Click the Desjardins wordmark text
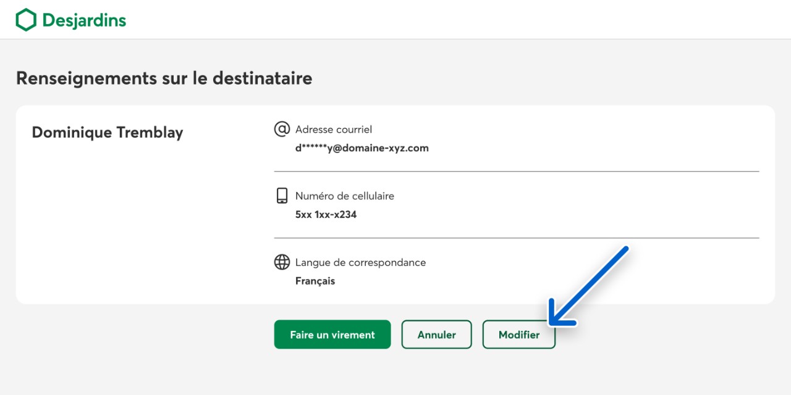This screenshot has width=791, height=395. click(x=84, y=20)
